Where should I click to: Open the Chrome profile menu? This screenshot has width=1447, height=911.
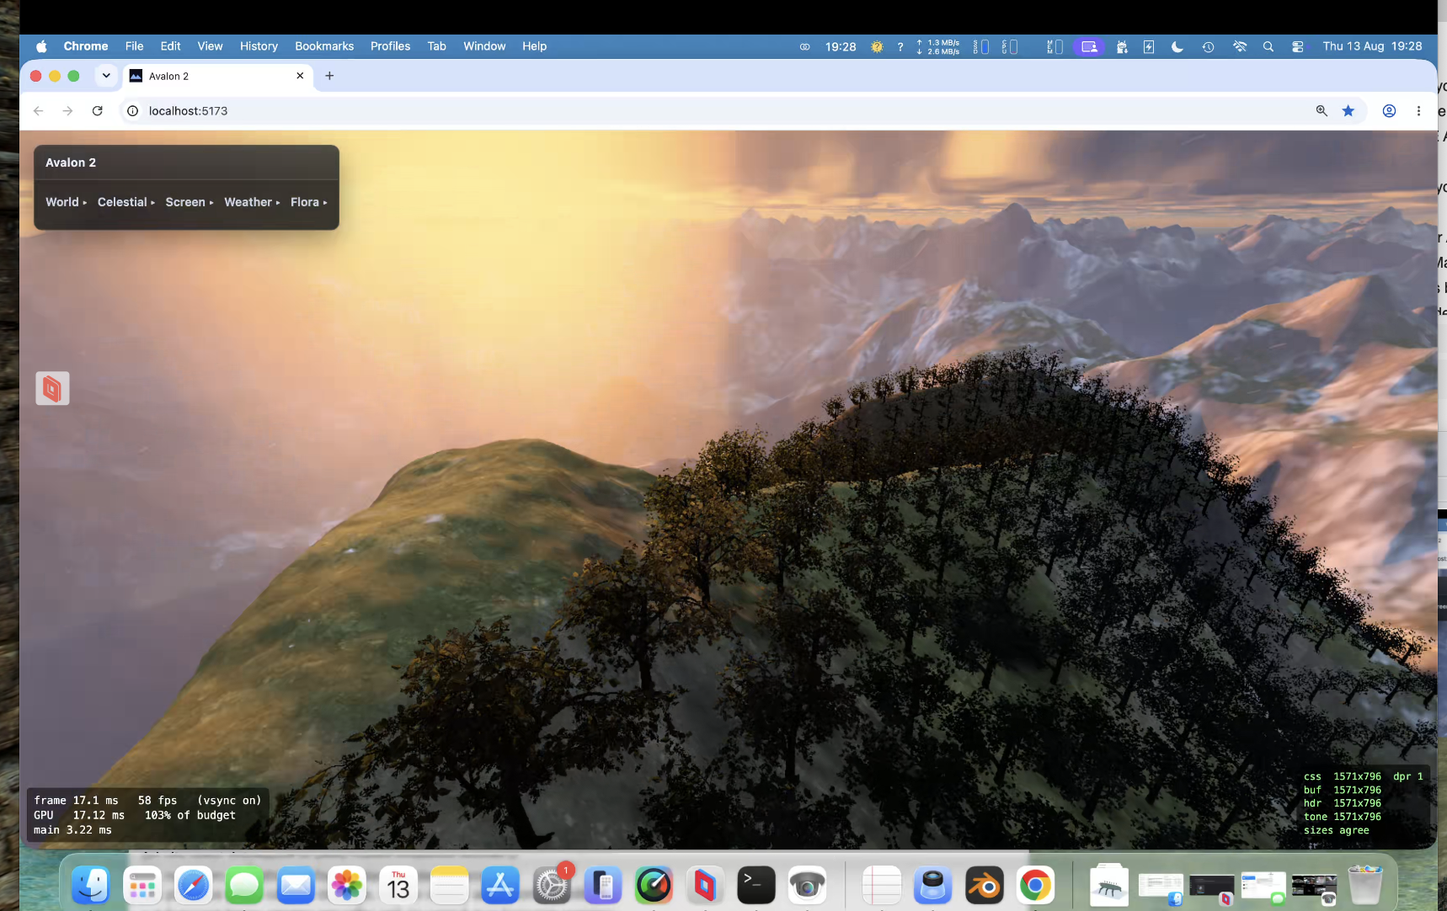pos(1390,111)
